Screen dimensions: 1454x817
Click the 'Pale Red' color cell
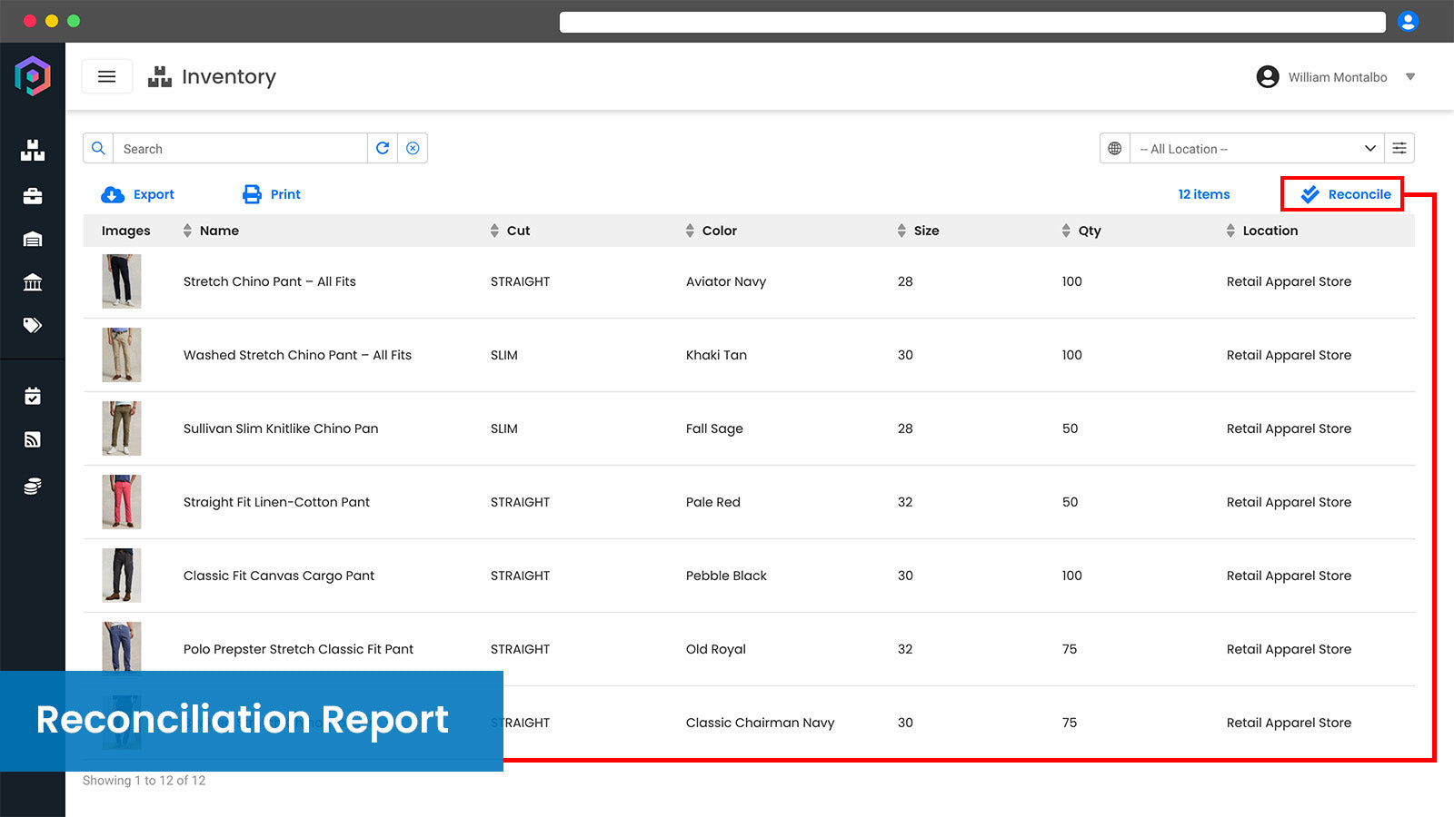[713, 502]
